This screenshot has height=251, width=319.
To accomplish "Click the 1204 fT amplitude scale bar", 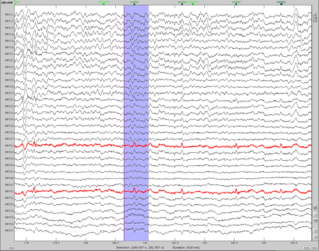I will [x=314, y=18].
